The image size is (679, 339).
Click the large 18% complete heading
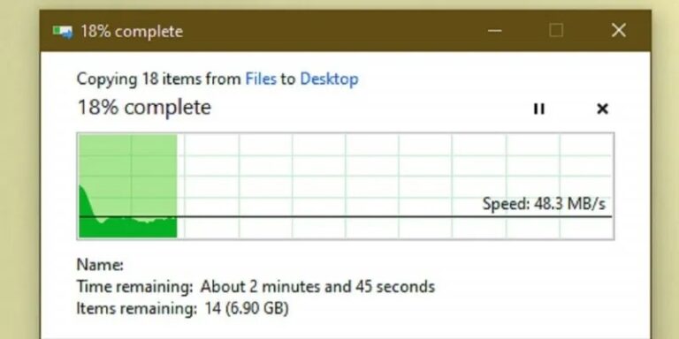[x=144, y=107]
